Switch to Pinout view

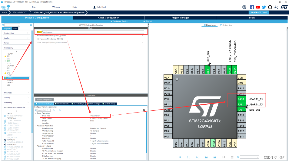coord(210,25)
